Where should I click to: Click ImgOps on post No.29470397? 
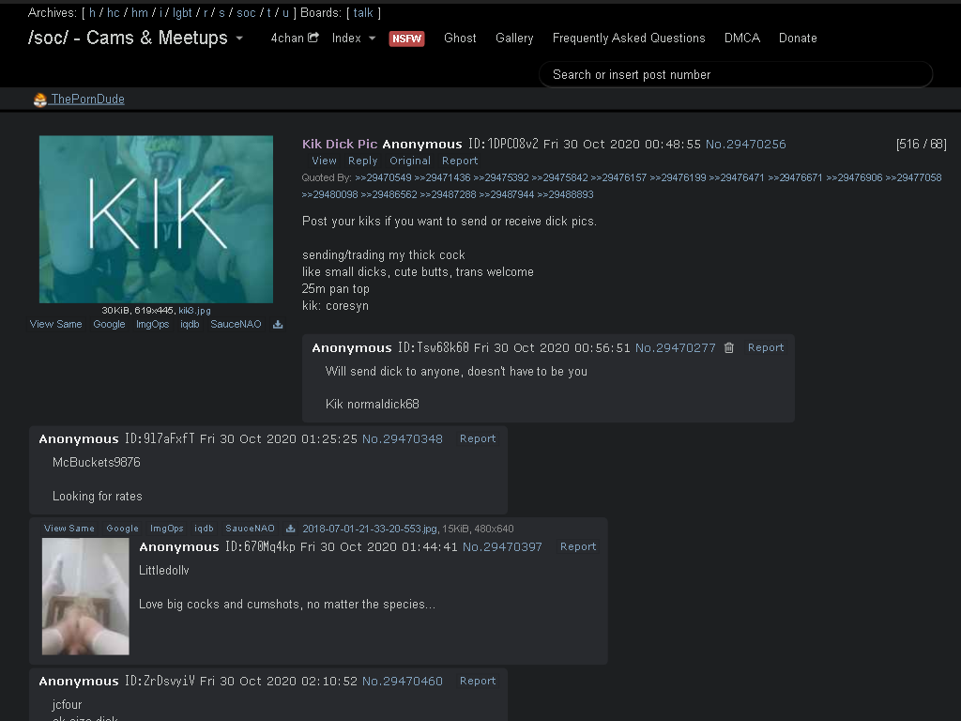[x=167, y=529]
